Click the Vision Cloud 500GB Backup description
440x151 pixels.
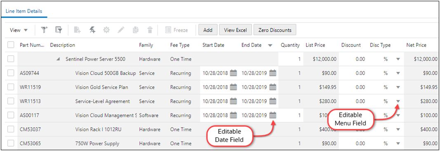tap(106, 73)
